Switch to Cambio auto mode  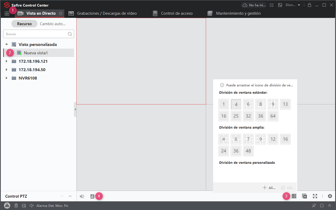pos(52,24)
